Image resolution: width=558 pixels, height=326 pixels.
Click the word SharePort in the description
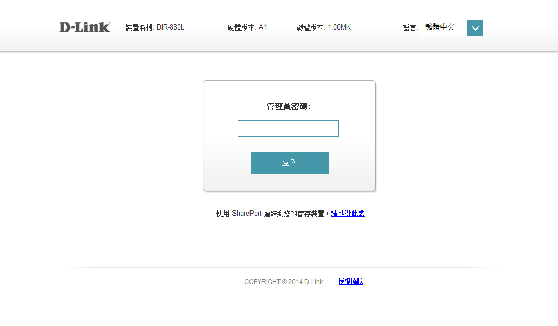(x=246, y=214)
